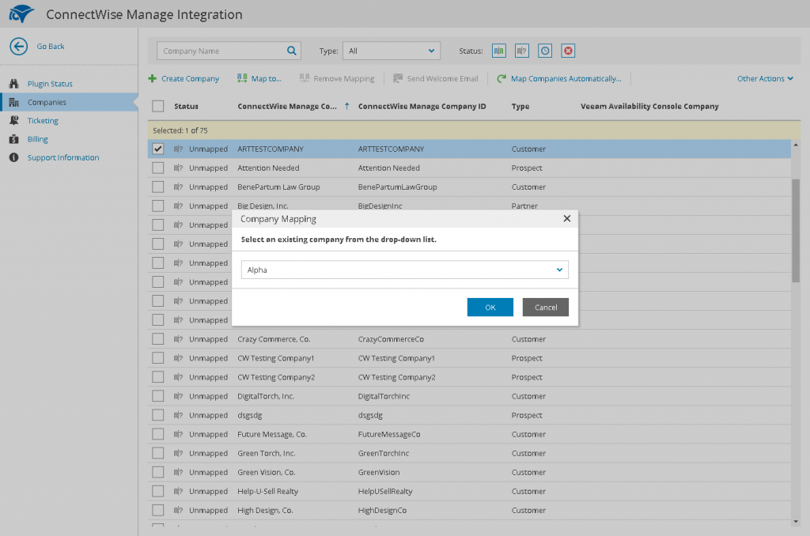The width and height of the screenshot is (810, 536).
Task: Click Create Company label
Action: click(190, 78)
